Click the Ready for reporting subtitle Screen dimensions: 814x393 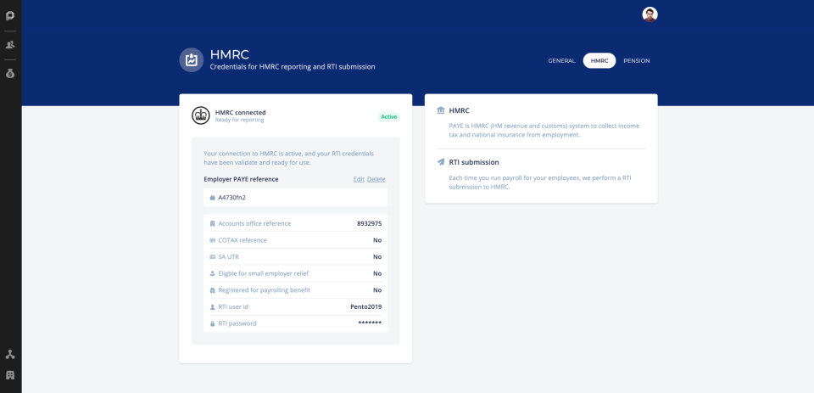click(x=240, y=120)
